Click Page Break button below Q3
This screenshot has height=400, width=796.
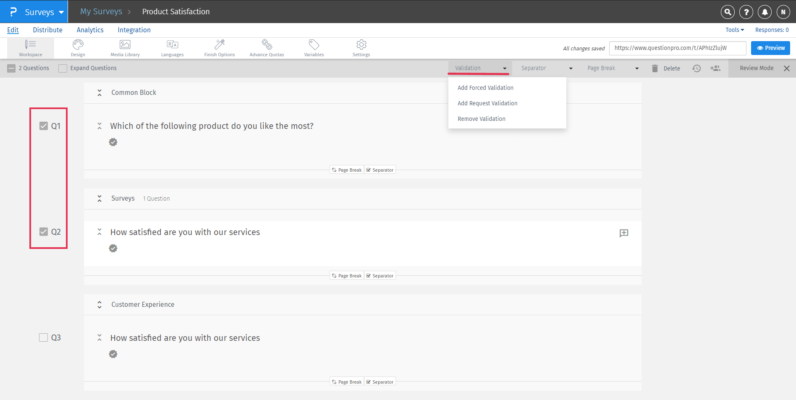click(347, 382)
